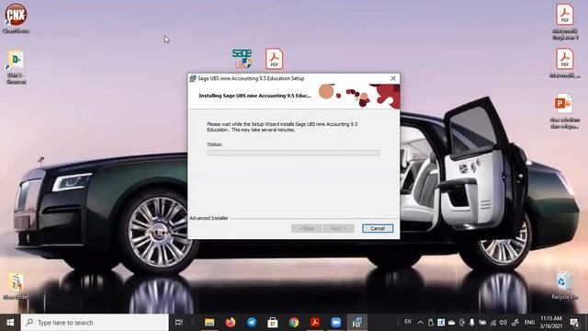588x331 pixels.
Task: Click into the taskbar search box
Action: tap(95, 323)
